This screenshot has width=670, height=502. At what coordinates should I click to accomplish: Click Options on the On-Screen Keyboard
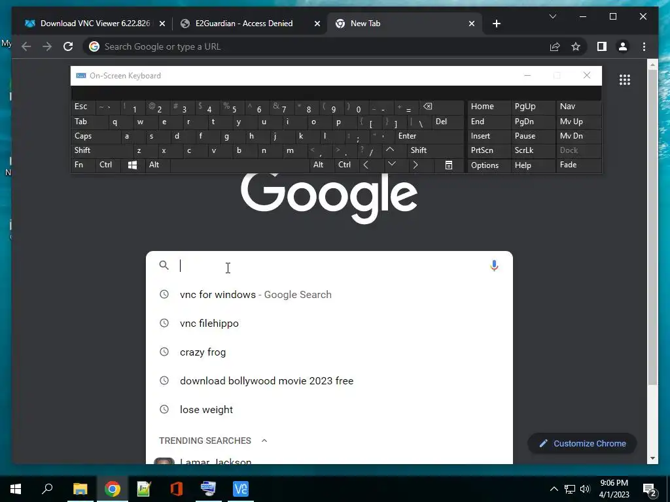[x=489, y=165]
